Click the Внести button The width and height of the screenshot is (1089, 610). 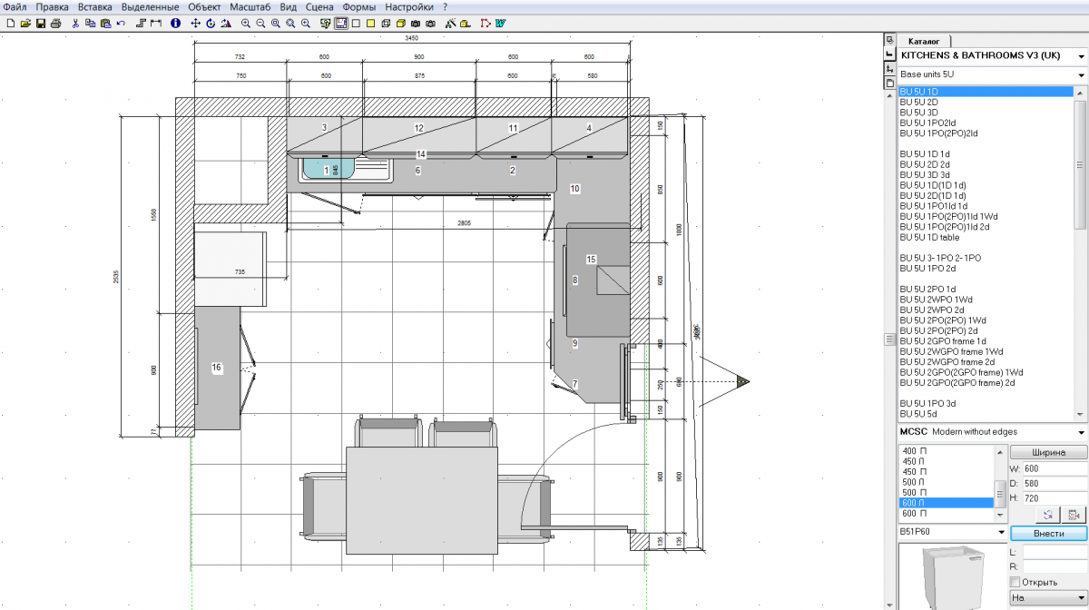(x=1048, y=533)
